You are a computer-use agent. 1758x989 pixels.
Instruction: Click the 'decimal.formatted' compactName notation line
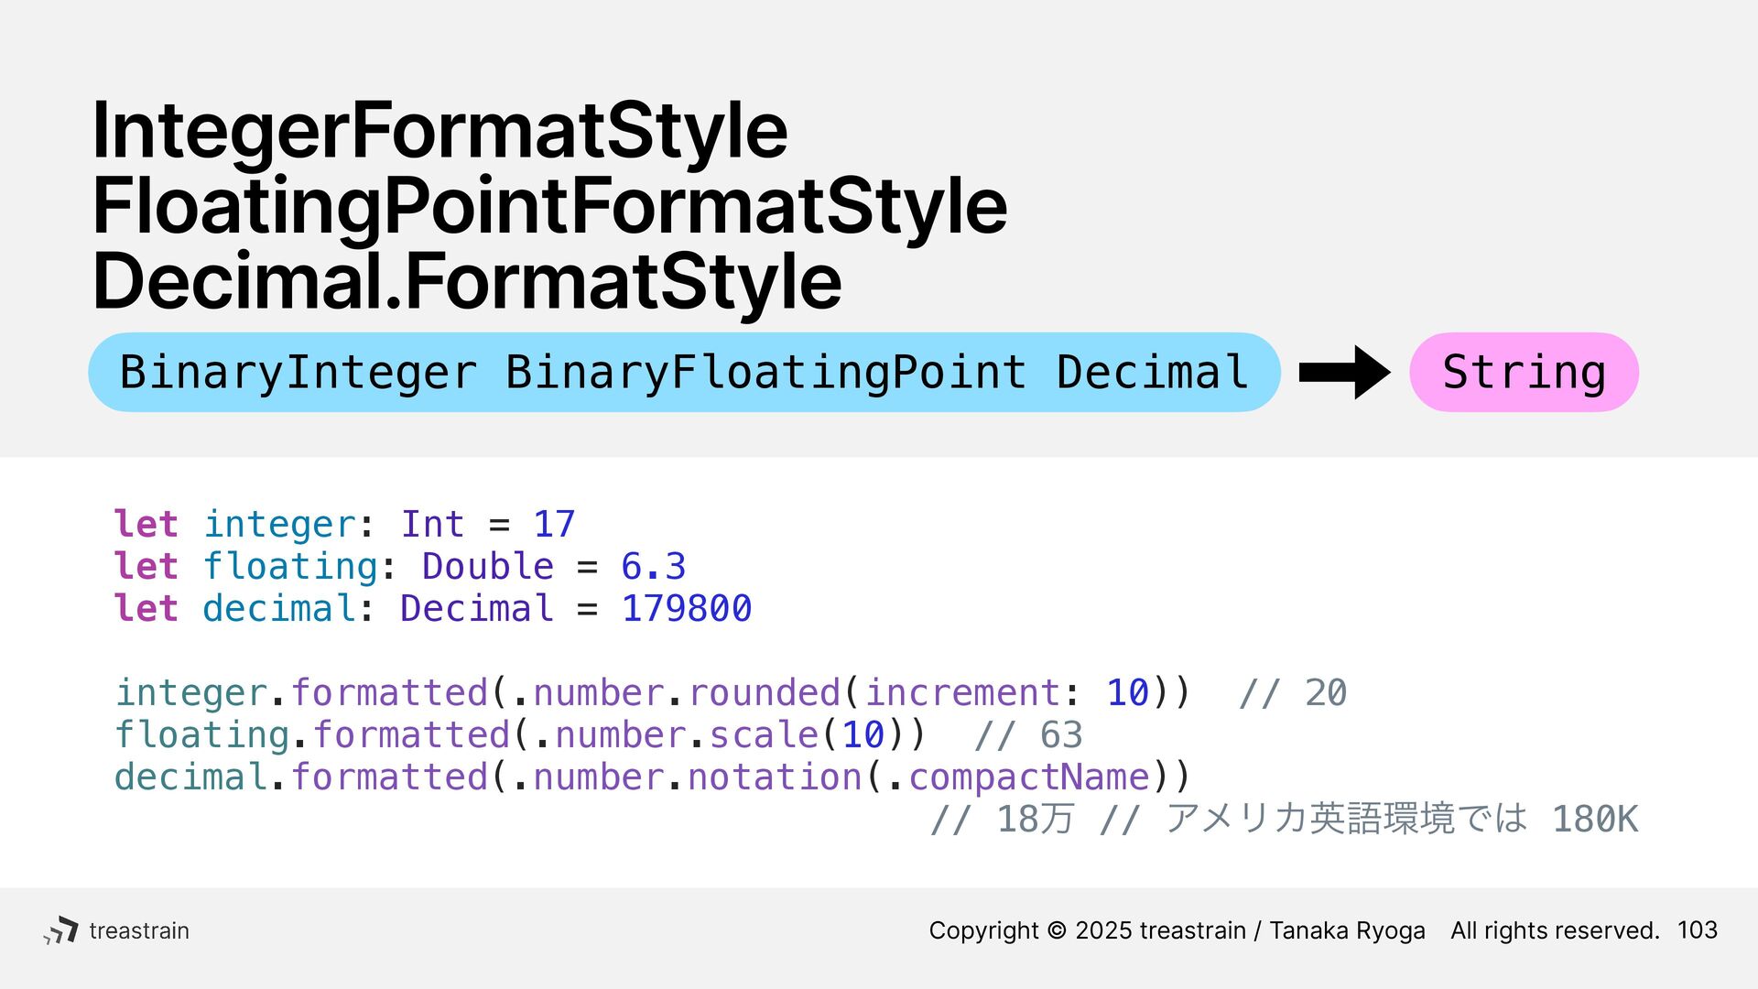tap(653, 777)
